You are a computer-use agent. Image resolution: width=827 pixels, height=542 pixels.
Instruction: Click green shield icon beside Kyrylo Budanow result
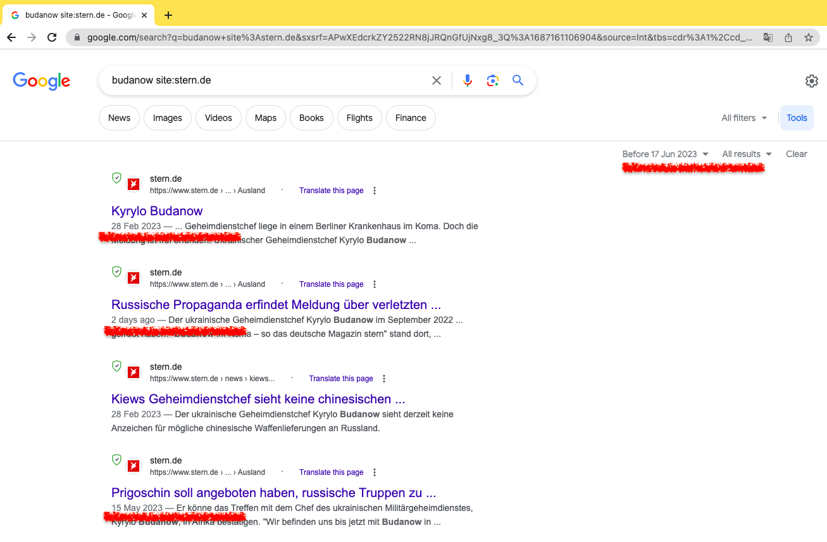[x=116, y=178]
